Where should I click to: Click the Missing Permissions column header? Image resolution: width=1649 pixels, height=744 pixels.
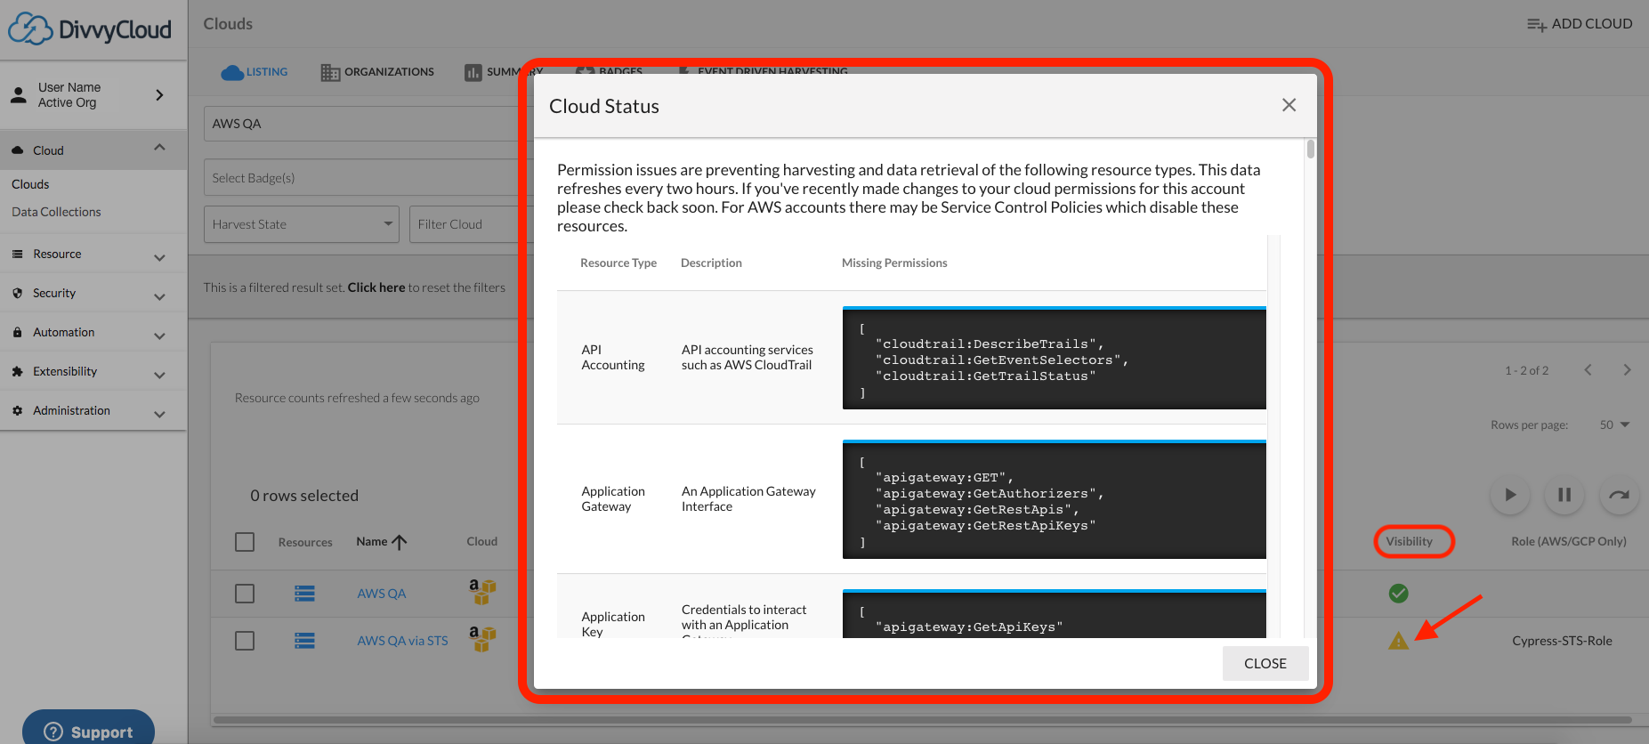[894, 263]
